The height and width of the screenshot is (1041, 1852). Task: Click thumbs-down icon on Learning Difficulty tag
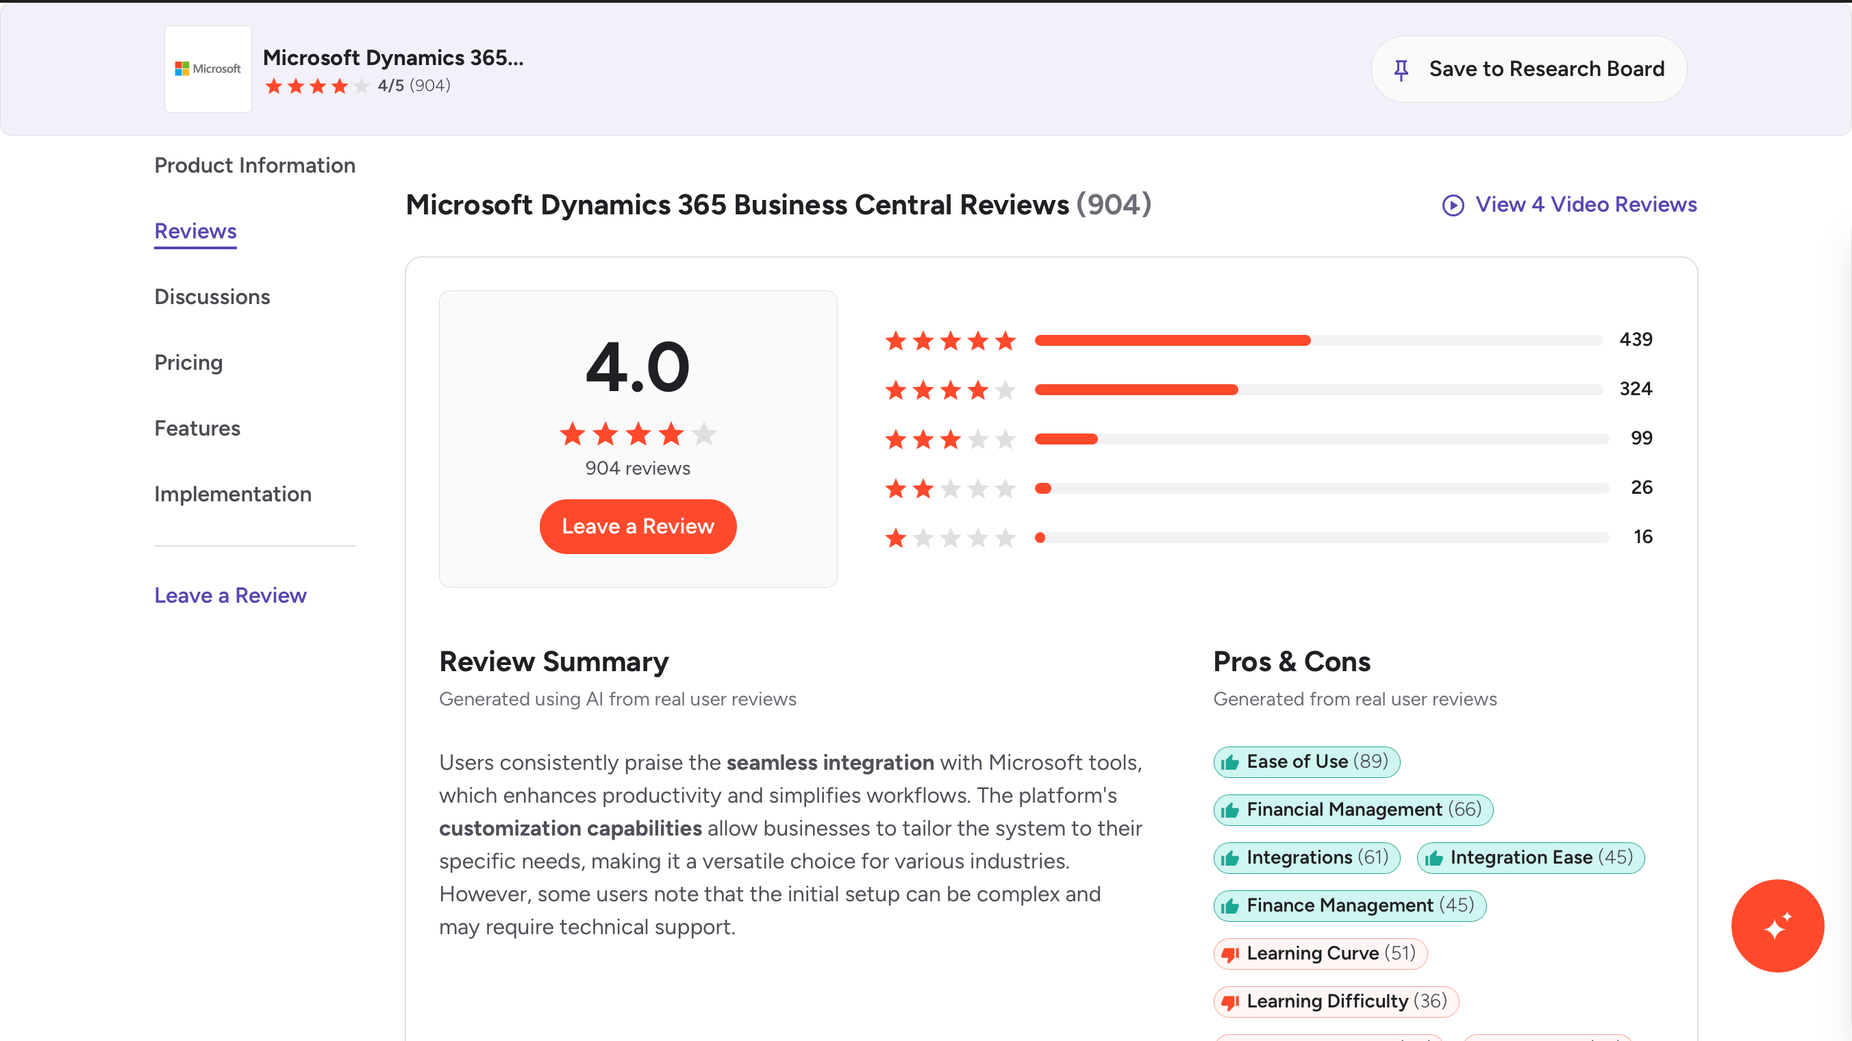click(x=1230, y=1001)
